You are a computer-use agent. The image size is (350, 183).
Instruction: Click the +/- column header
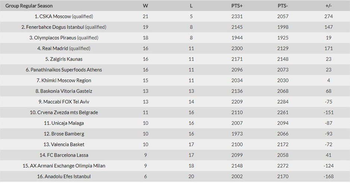click(x=329, y=6)
